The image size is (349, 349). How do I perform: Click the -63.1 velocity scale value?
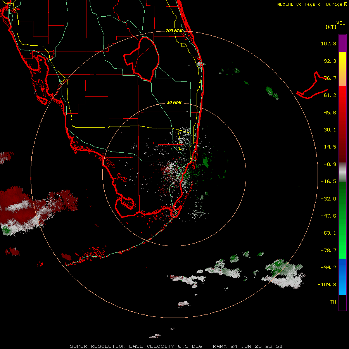tap(328, 233)
